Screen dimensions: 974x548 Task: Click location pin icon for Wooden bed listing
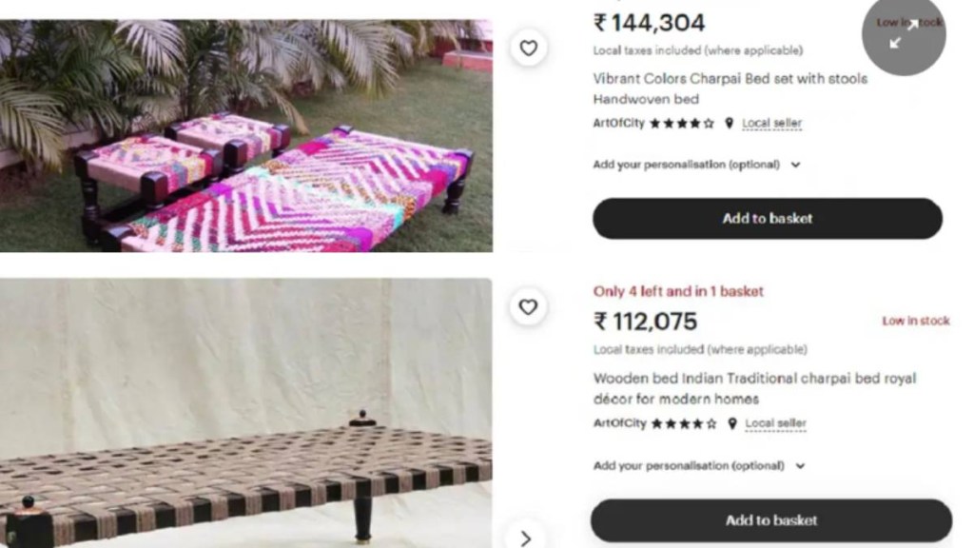732,423
